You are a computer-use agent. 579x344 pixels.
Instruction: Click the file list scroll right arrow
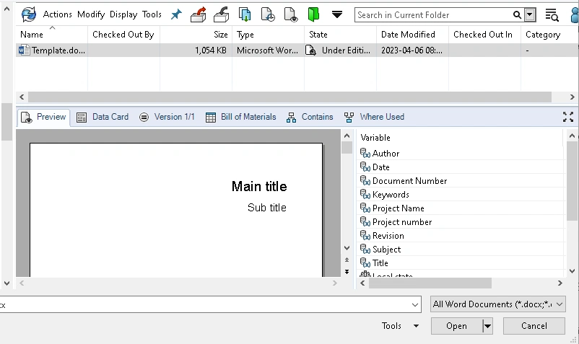coord(572,97)
